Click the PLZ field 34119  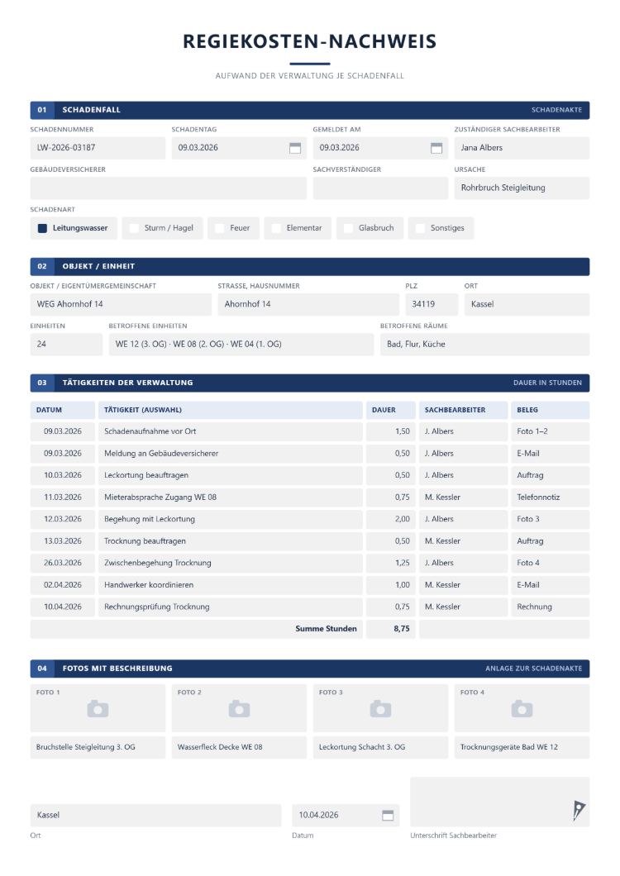point(432,304)
